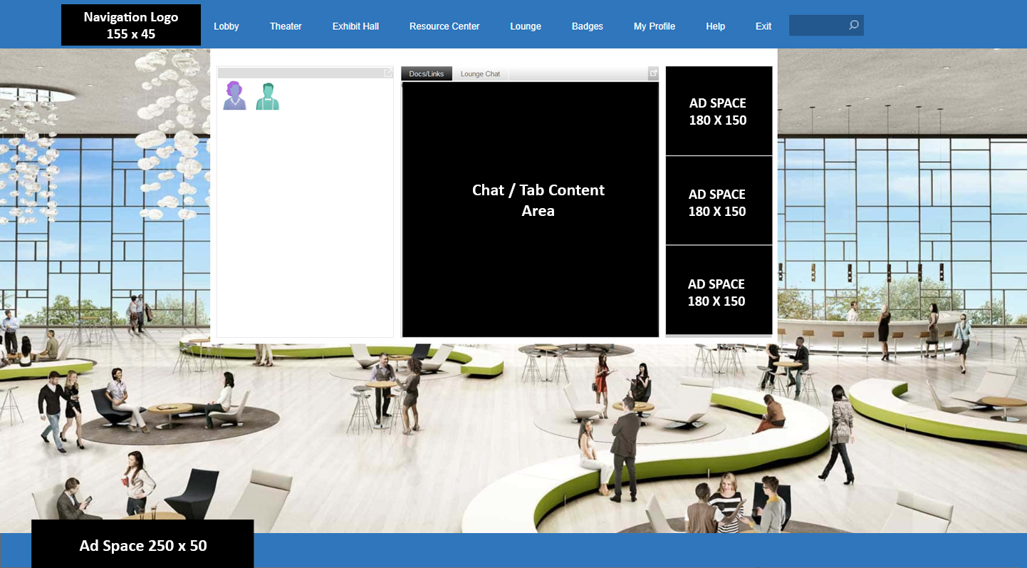Open the Lounge page
The height and width of the screenshot is (568, 1027).
[526, 26]
